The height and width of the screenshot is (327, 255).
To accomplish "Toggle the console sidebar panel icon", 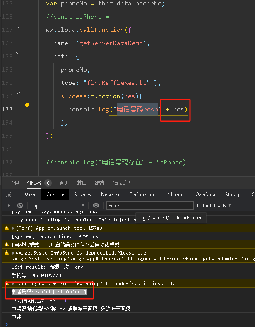I will [8, 205].
